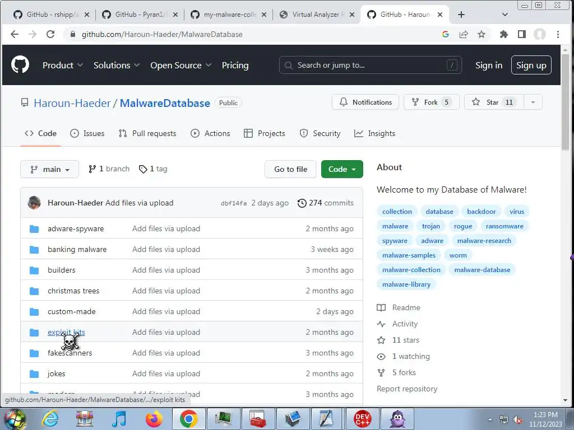Image resolution: width=574 pixels, height=430 pixels.
Task: Select the ransomware topic tag
Action: tap(504, 226)
